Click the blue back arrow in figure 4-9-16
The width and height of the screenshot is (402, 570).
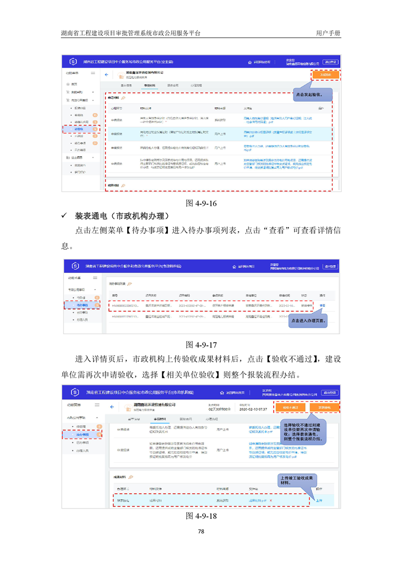coord(106,75)
